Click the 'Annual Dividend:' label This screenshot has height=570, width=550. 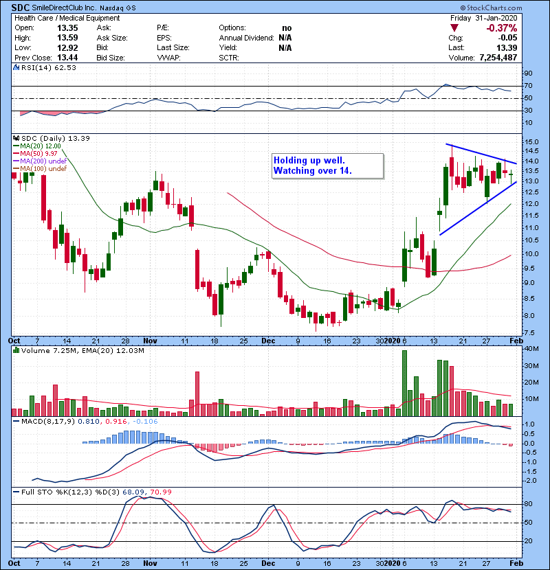pyautogui.click(x=246, y=38)
